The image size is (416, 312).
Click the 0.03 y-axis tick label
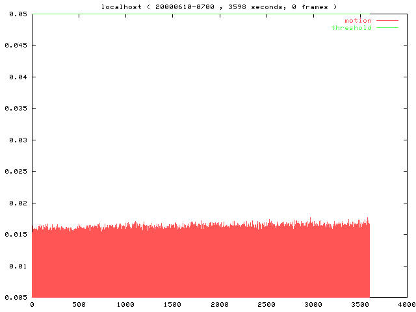point(18,140)
